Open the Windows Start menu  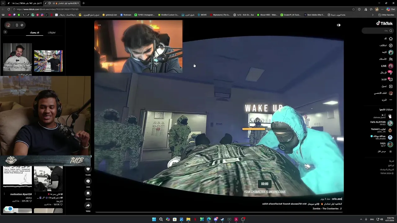pos(154,219)
